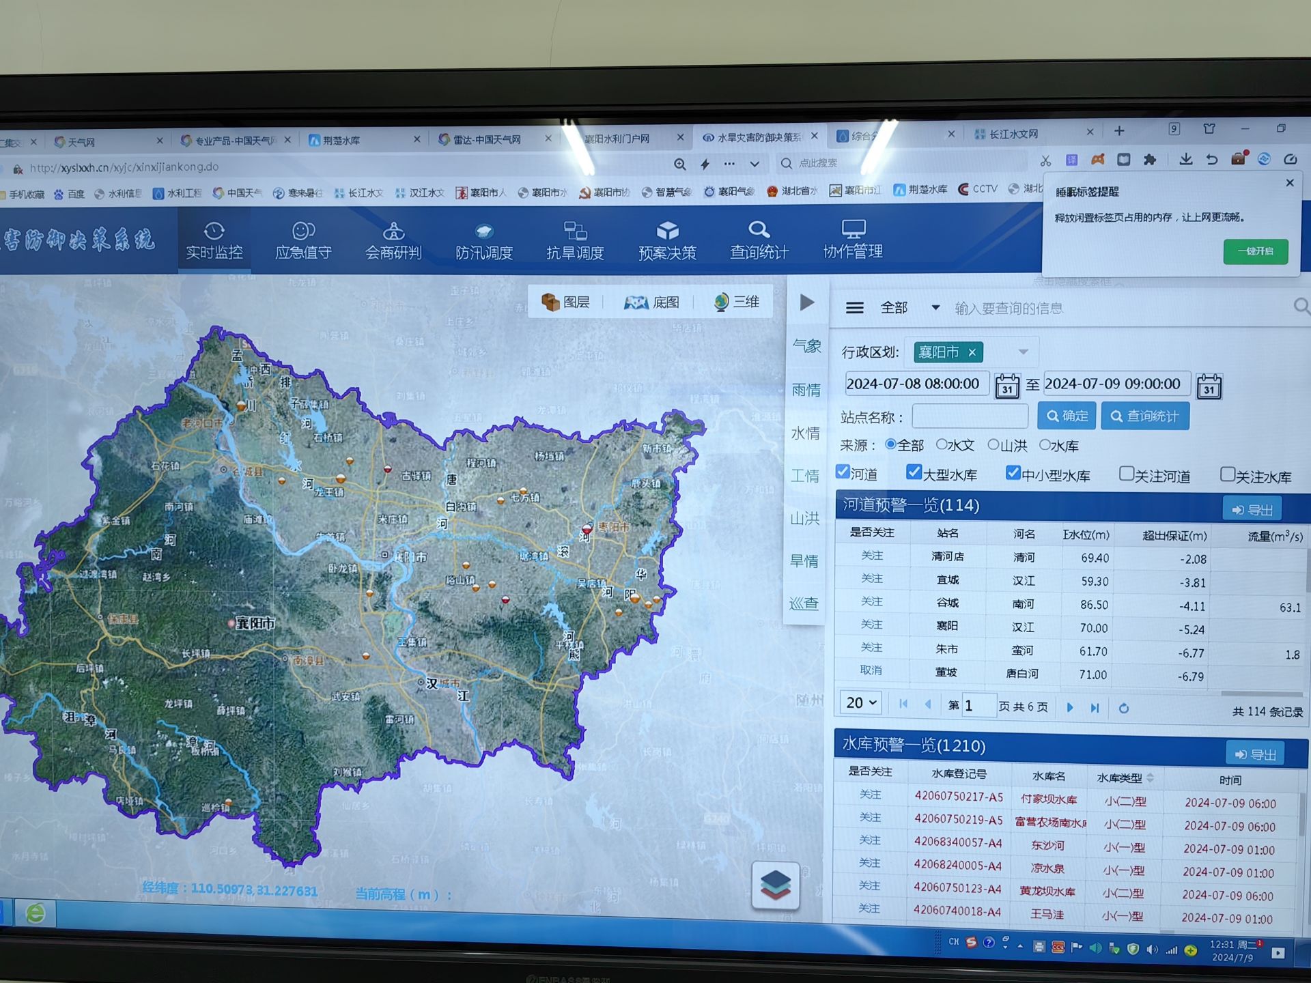This screenshot has width=1311, height=983.
Task: Open the 图层 layers icon
Action: [550, 302]
